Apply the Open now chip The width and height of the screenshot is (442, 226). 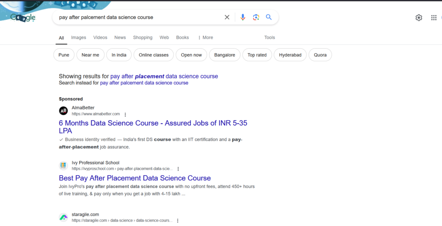pyautogui.click(x=191, y=55)
